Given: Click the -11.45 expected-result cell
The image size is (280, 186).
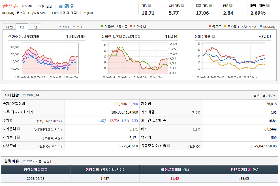Looking at the screenshot, I should [x=174, y=178].
